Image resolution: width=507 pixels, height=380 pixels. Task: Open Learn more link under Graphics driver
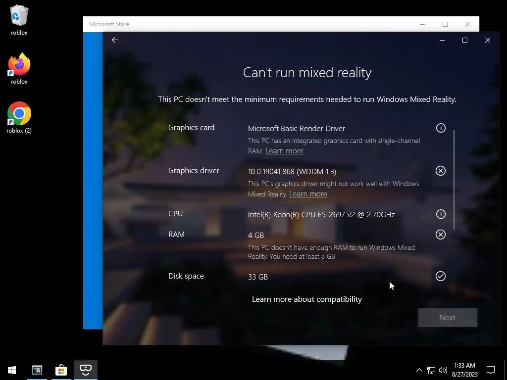point(308,194)
